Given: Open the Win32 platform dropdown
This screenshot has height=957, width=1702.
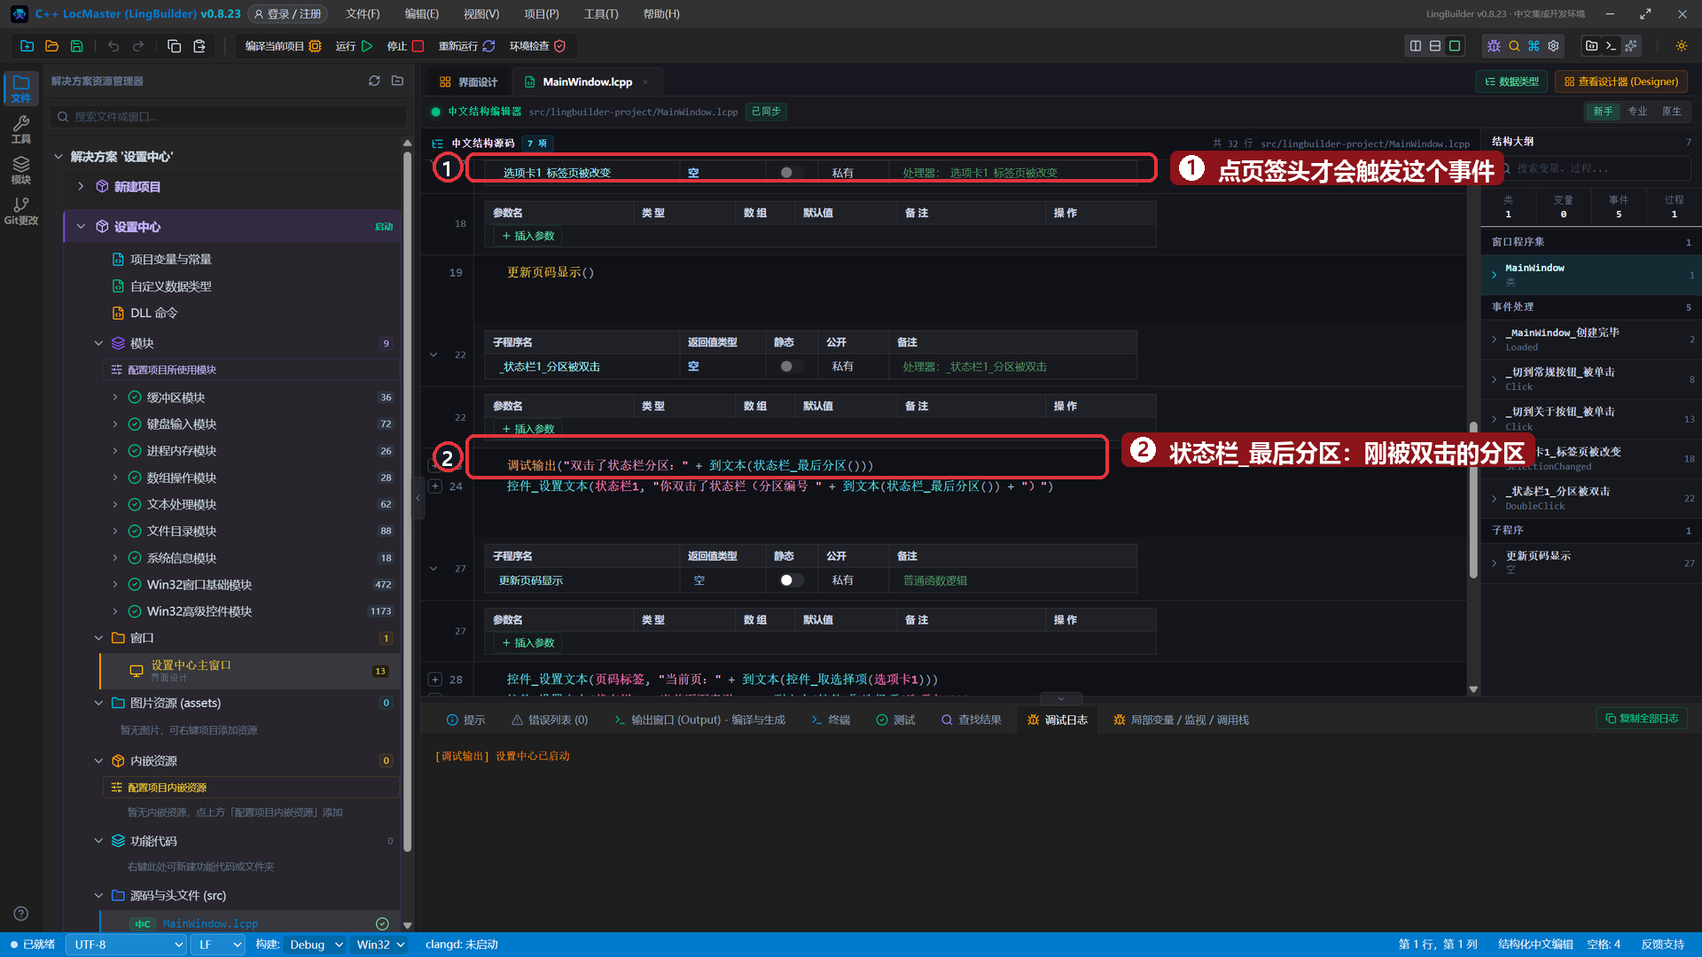Looking at the screenshot, I should coord(380,945).
